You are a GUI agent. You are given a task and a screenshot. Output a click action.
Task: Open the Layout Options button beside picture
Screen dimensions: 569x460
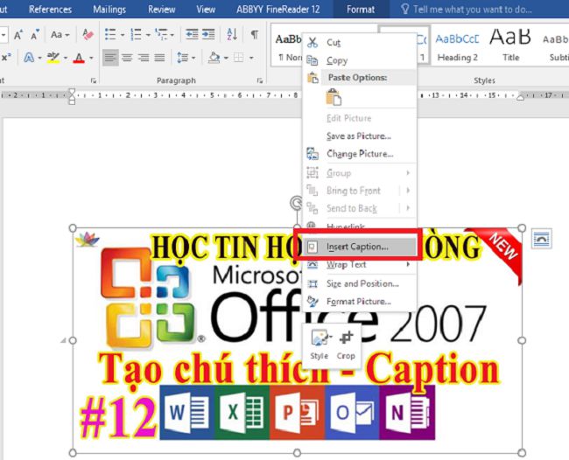(541, 239)
